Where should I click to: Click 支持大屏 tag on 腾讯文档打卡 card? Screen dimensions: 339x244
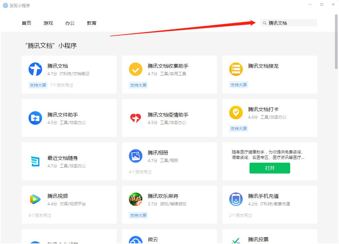point(239,128)
